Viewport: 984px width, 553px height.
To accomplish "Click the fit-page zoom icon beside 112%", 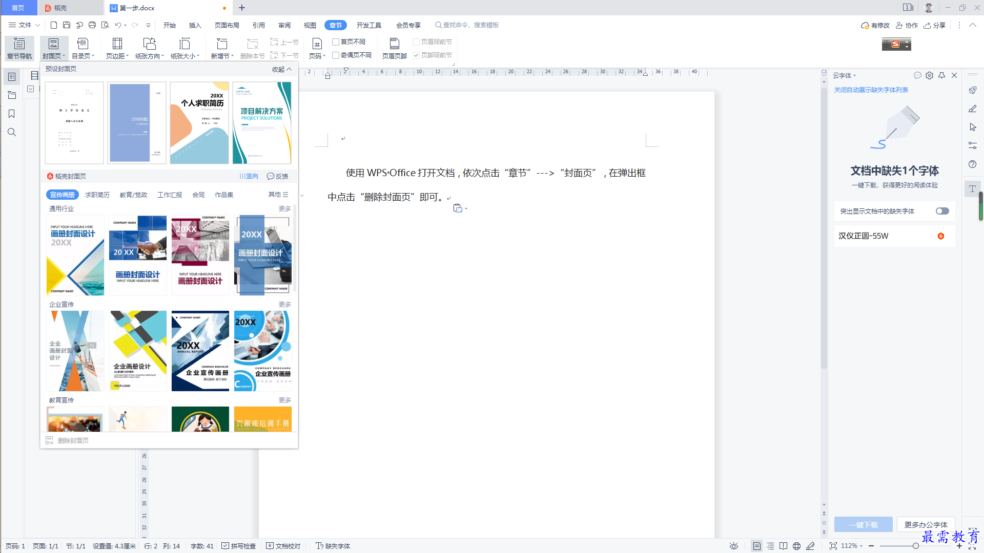I will 833,546.
